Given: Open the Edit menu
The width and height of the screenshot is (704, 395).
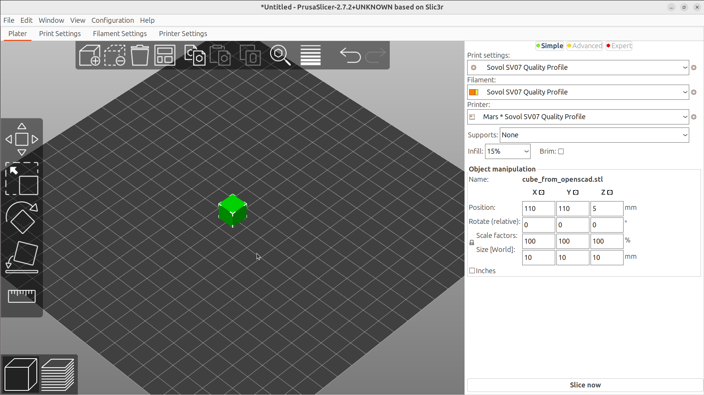Looking at the screenshot, I should click(27, 20).
